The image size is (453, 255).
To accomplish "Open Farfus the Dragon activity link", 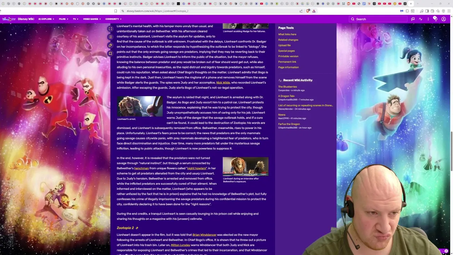I will click(289, 124).
